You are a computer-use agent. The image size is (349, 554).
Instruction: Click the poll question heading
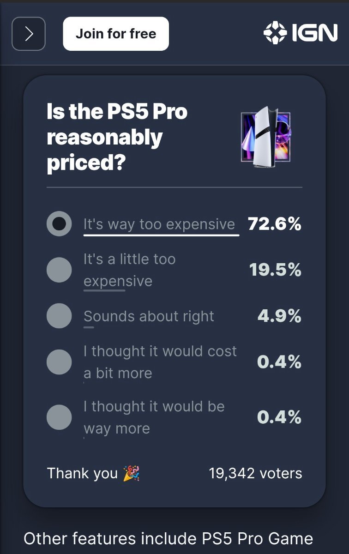click(x=117, y=138)
